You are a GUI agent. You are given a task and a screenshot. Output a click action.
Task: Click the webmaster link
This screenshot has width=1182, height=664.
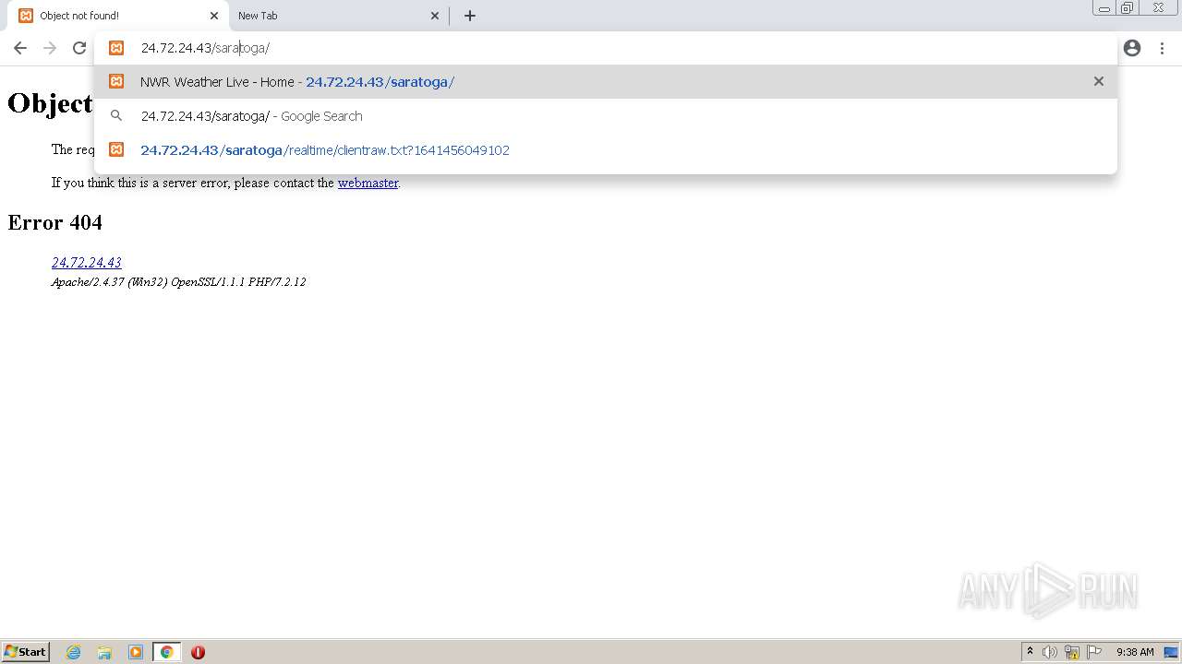(x=368, y=183)
